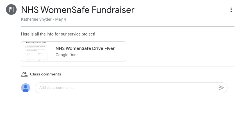This screenshot has width=246, height=121.
Task: Click the item list inside flyer thumbnail
Action: (x=36, y=56)
